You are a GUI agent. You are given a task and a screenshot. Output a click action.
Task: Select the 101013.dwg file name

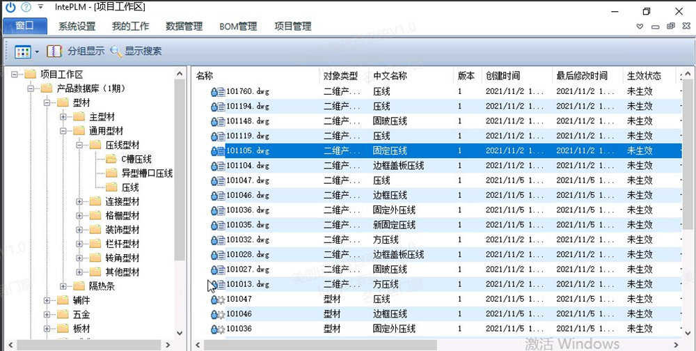point(248,284)
